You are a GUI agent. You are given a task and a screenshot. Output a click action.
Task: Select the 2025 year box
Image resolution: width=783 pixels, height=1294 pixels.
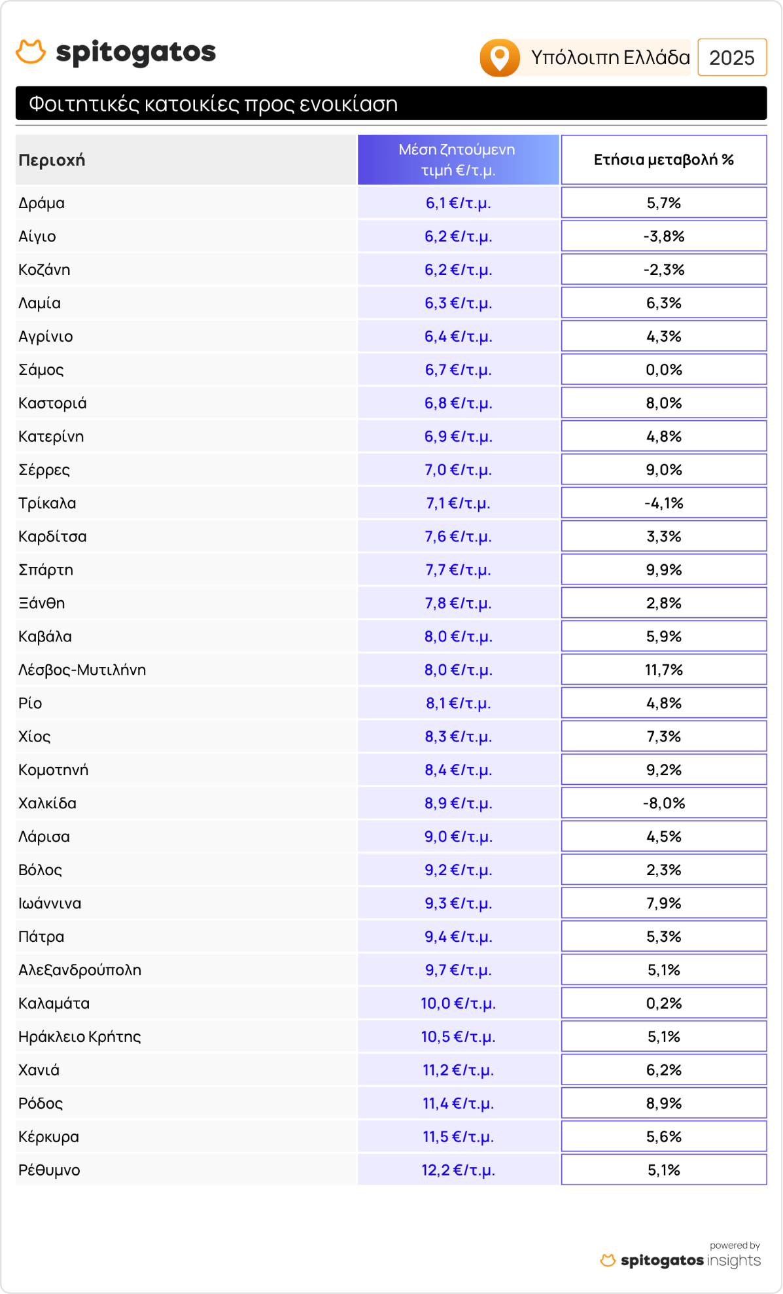coord(731,58)
